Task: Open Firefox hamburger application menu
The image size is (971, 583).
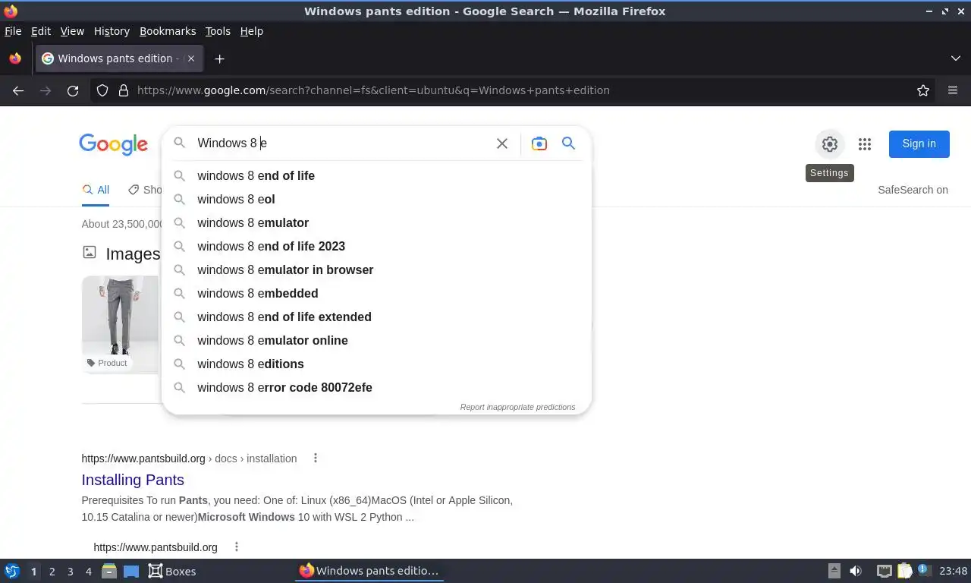Action: pyautogui.click(x=953, y=90)
